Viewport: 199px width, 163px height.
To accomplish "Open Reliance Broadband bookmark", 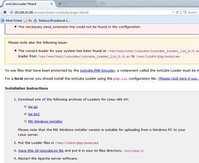I will 51,21.
